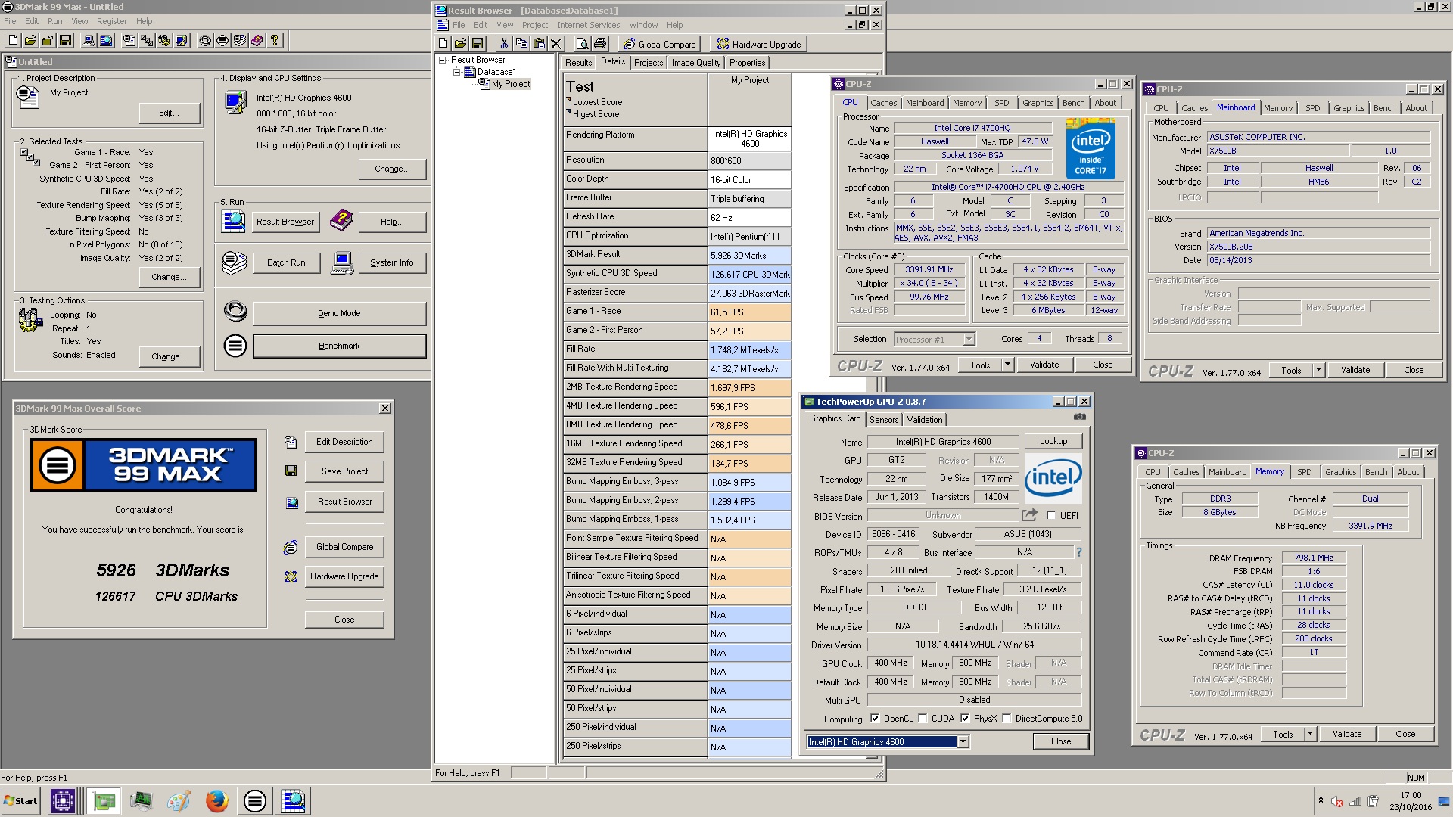Image resolution: width=1453 pixels, height=817 pixels.
Task: Click the Save icon in 3DMark toolbar
Action: tap(66, 41)
